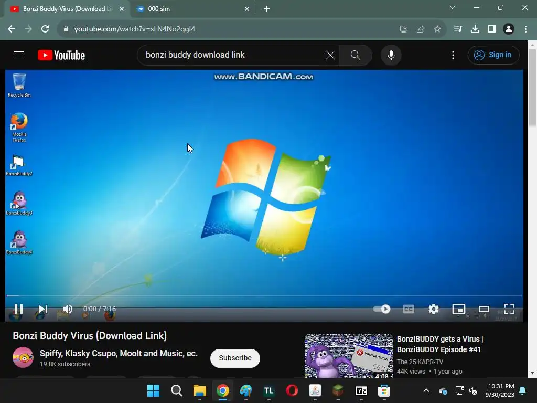Toggle the autoplay switch
The width and height of the screenshot is (537, 403).
tap(382, 309)
